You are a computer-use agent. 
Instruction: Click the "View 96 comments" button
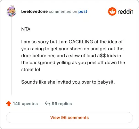click(69, 118)
